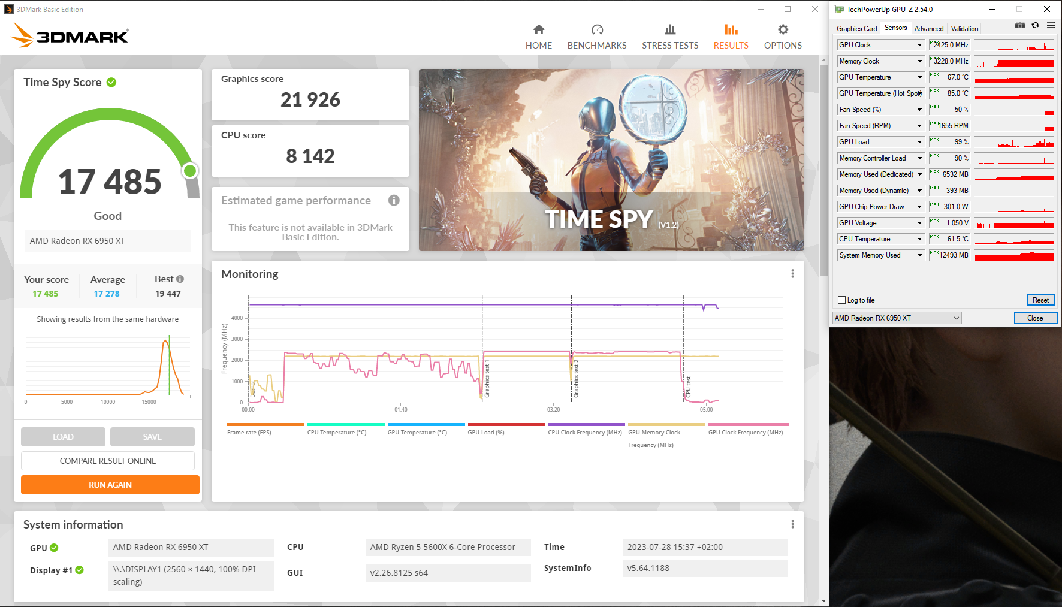This screenshot has height=607, width=1062.
Task: Click the GPU Clock history graph in GPU-Z
Action: click(x=1013, y=45)
